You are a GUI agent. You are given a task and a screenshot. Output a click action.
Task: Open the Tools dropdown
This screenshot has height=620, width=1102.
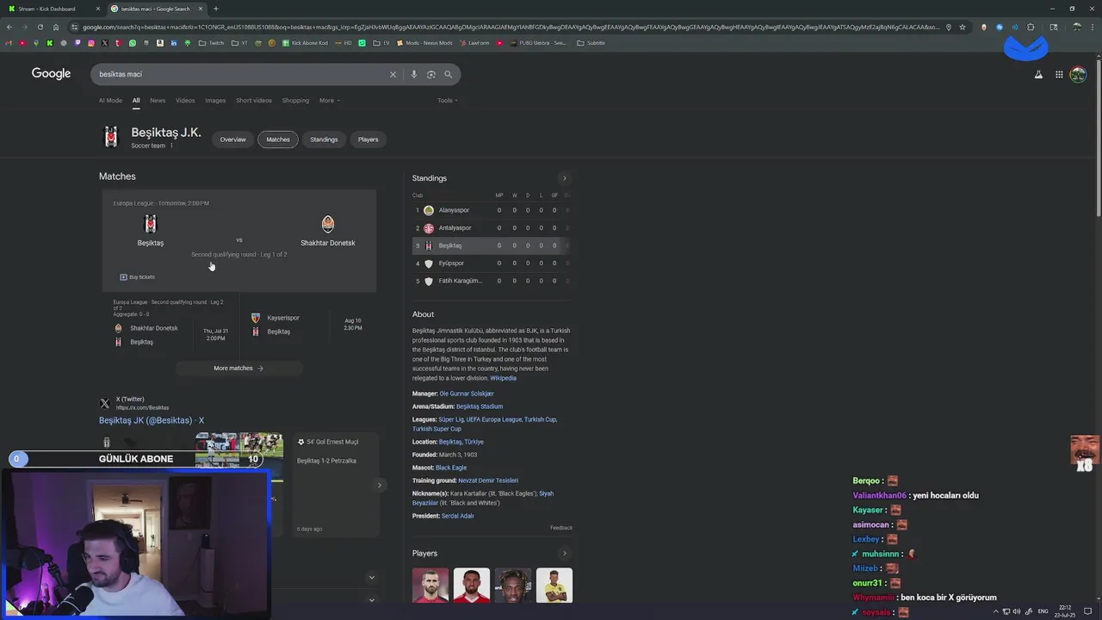[447, 101]
